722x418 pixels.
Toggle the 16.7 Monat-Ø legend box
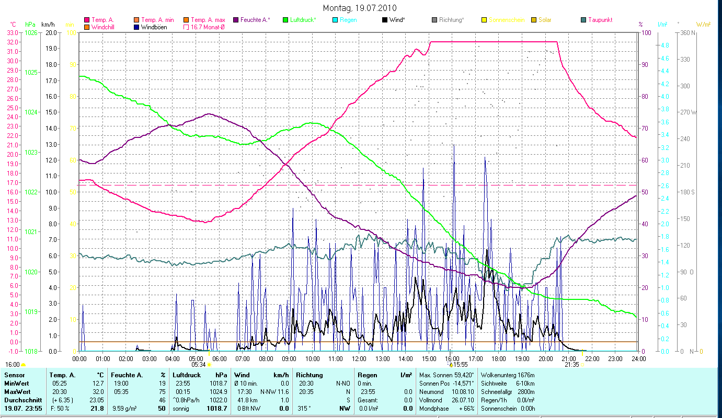pos(186,27)
